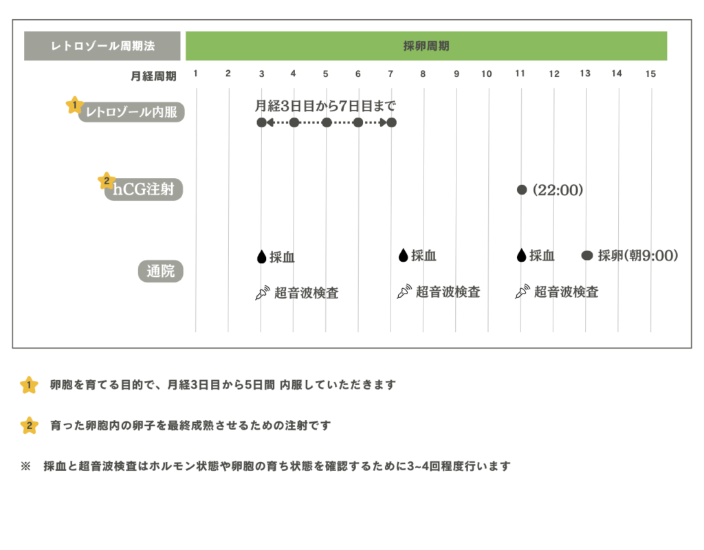Click the footnote starting with 卵胞を育てる目的
704x550 pixels.
220,386
